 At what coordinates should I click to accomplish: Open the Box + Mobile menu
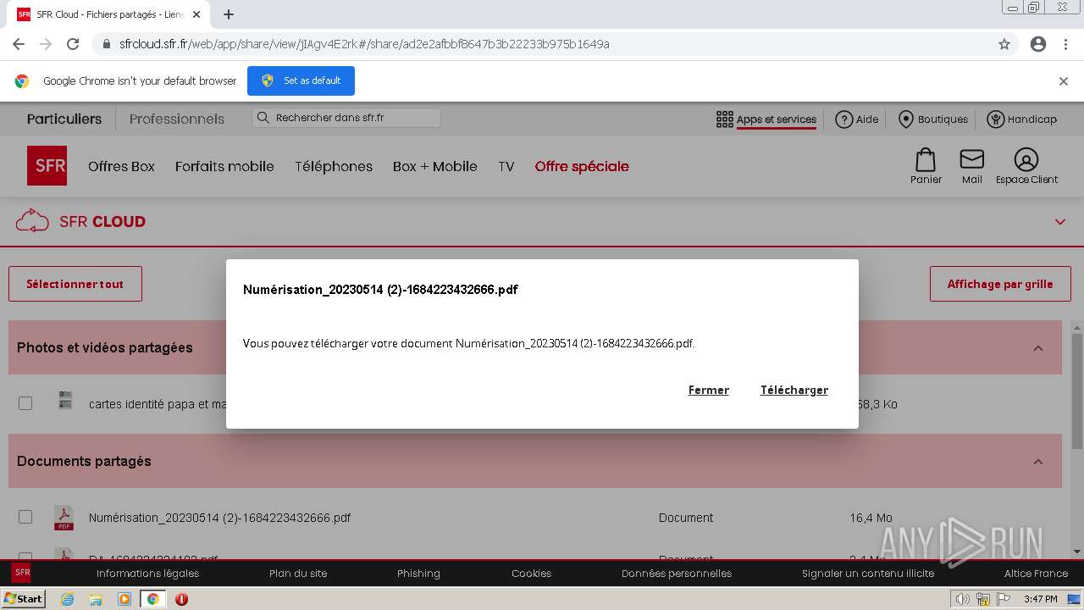(435, 166)
